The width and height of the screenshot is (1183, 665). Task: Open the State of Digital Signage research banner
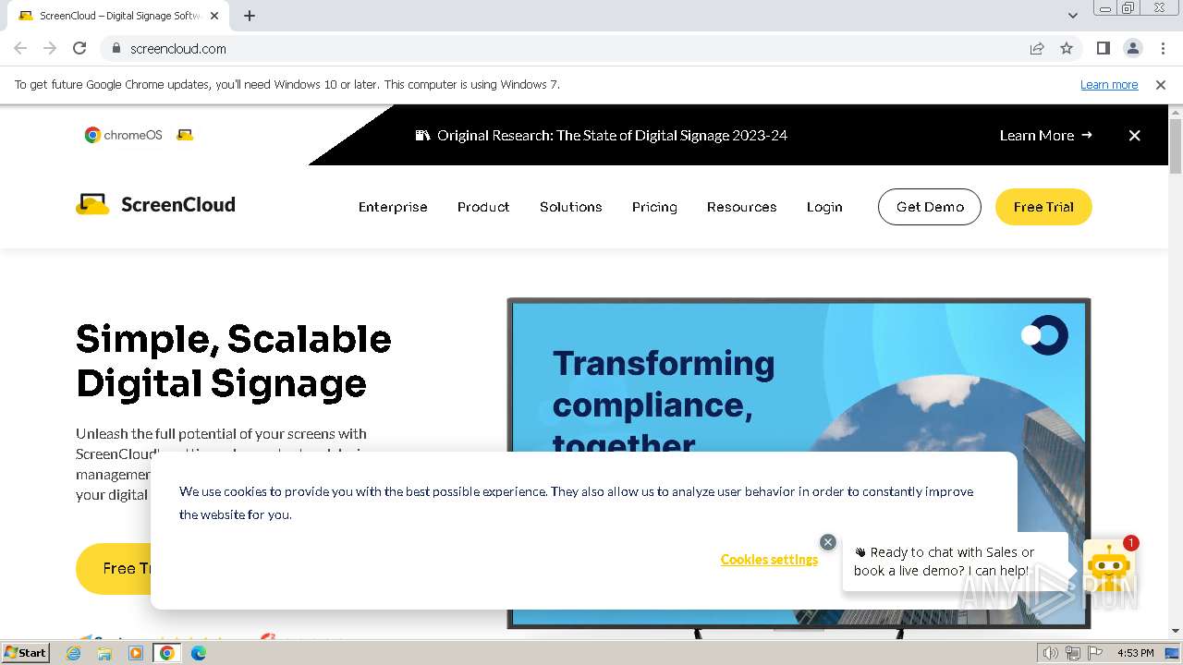pos(602,135)
